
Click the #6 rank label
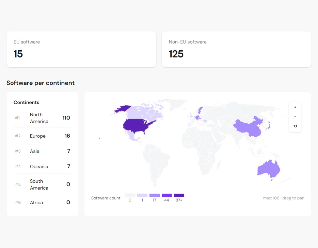pyautogui.click(x=18, y=202)
